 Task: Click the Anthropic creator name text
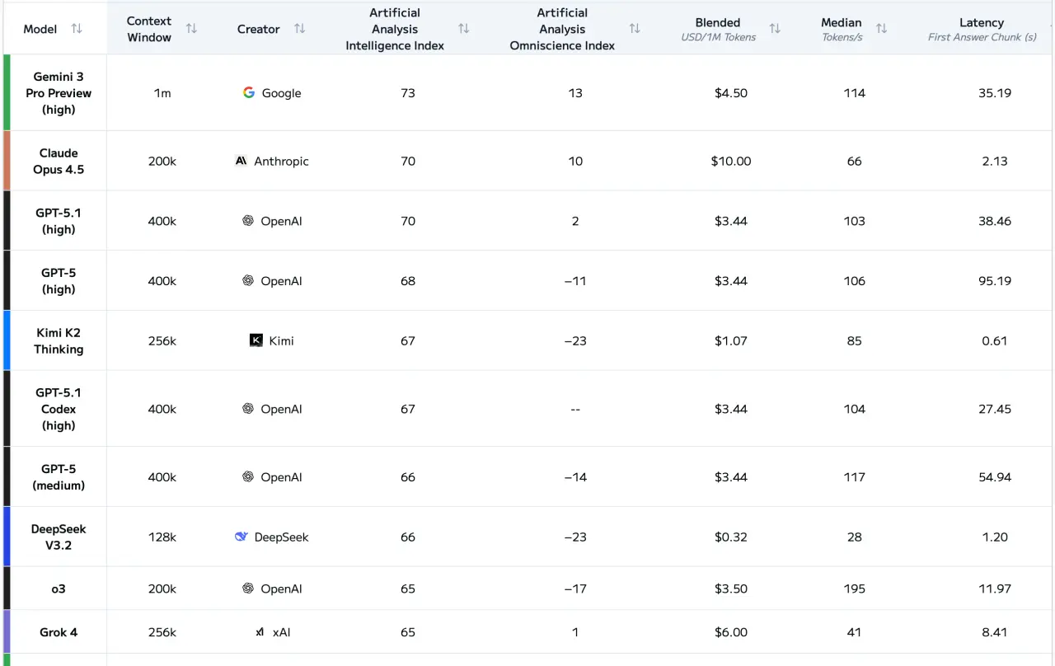pyautogui.click(x=281, y=161)
